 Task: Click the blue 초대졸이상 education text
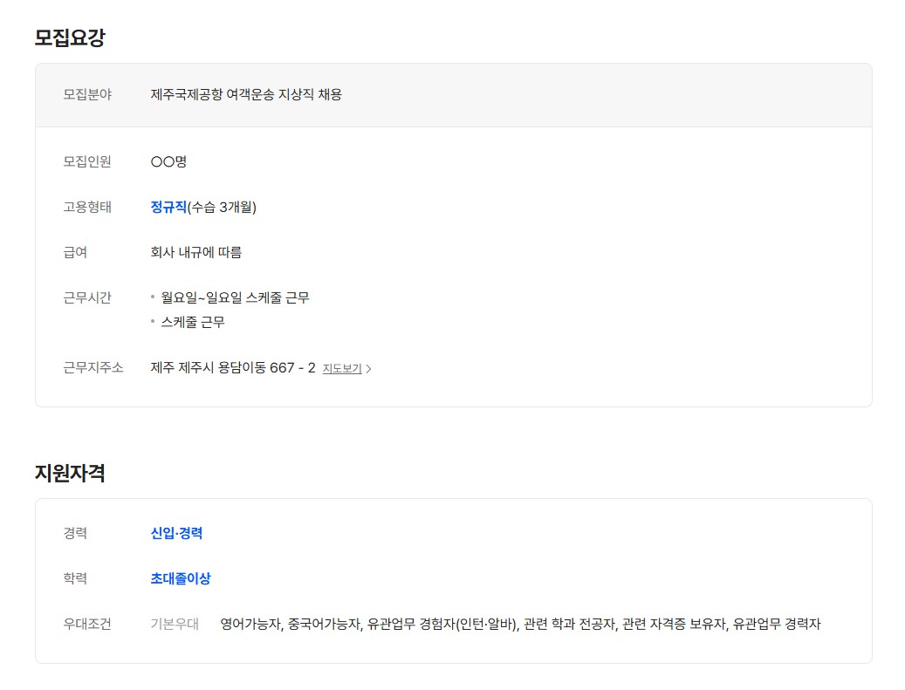[181, 578]
